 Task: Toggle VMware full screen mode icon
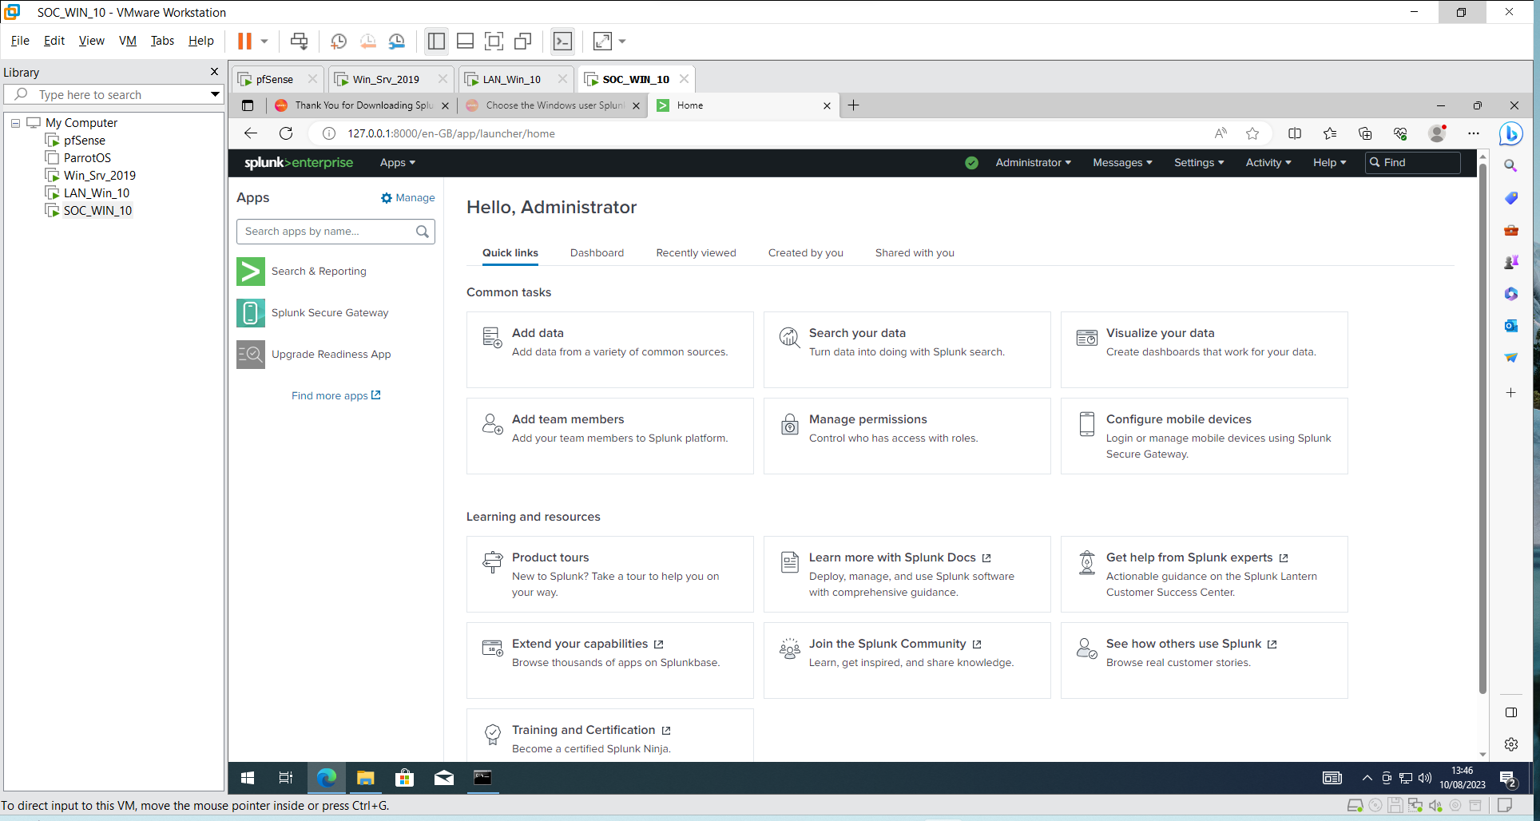point(494,42)
